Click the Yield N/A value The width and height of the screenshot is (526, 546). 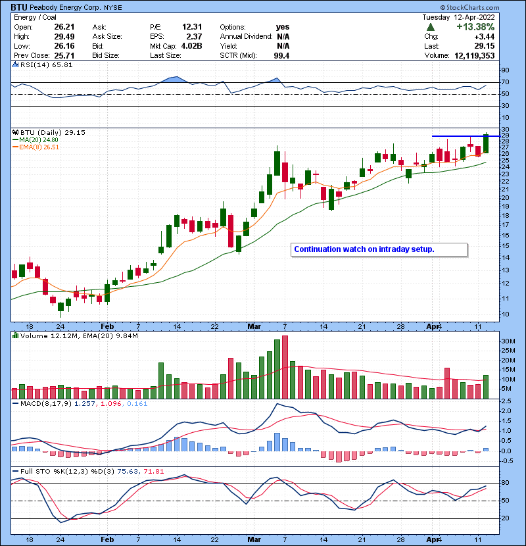click(283, 46)
